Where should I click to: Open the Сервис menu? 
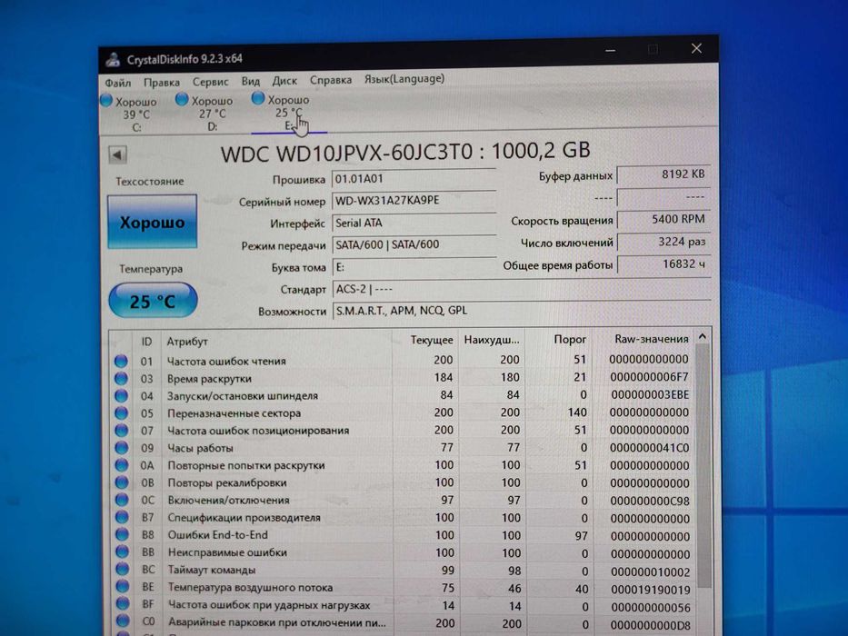tap(210, 82)
